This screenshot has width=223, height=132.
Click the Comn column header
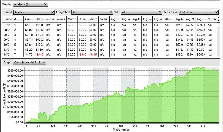(72, 19)
